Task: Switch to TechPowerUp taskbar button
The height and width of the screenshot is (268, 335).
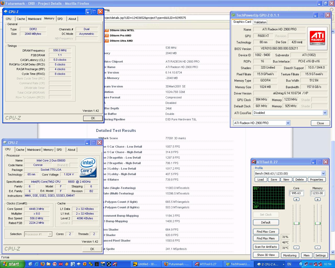Action: [x=238, y=264]
